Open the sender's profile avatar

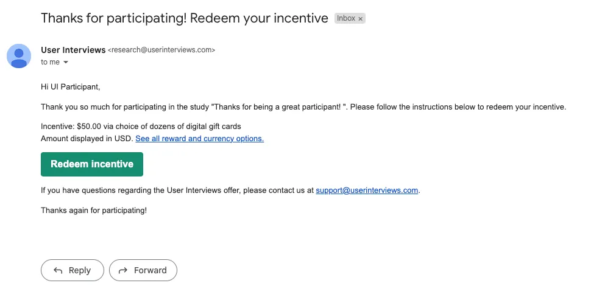pos(19,56)
